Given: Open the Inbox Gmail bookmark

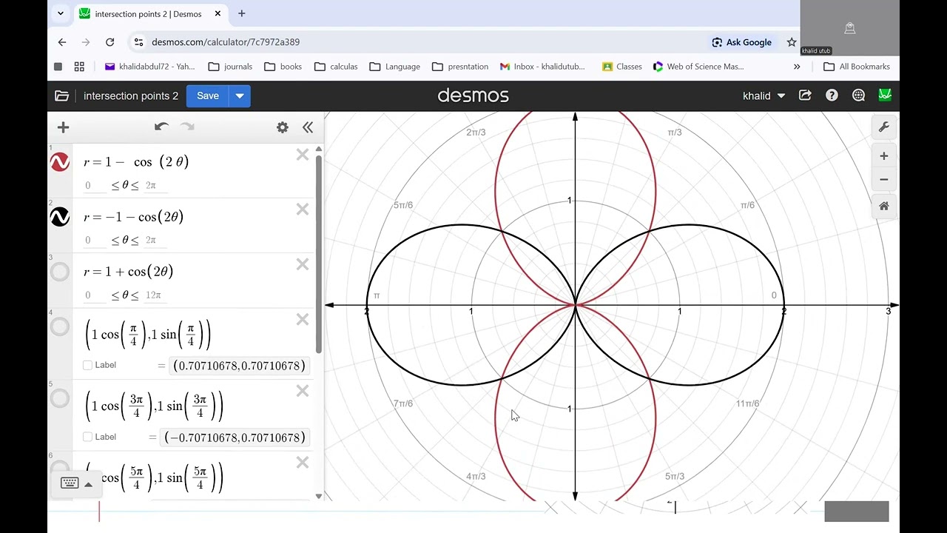Looking at the screenshot, I should (x=542, y=67).
